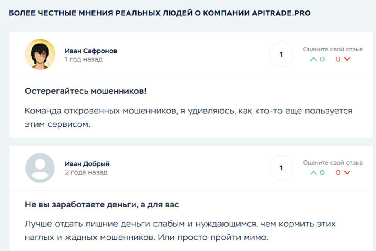Click Иван Добрый's default avatar placeholder
376x251 pixels.
40,168
